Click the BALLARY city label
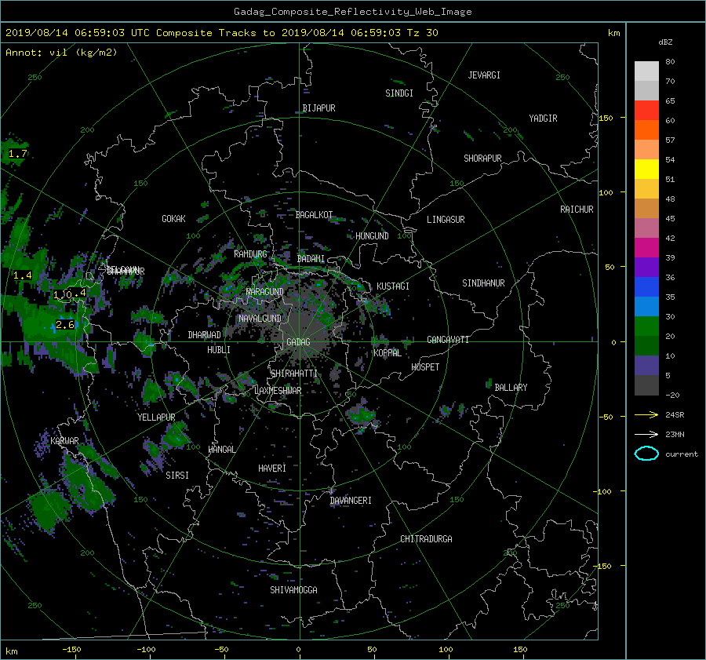 tap(511, 388)
